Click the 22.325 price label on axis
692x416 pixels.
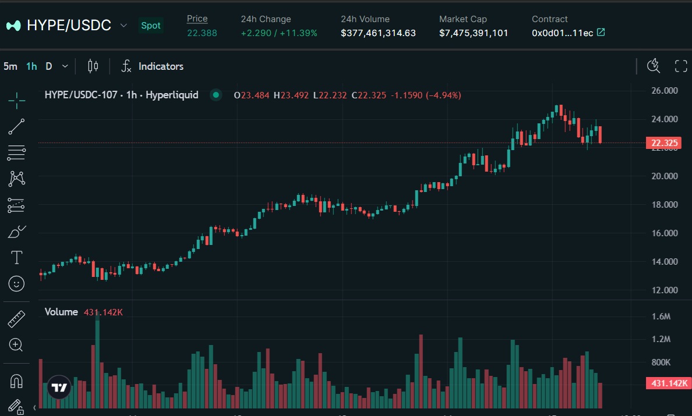[663, 143]
